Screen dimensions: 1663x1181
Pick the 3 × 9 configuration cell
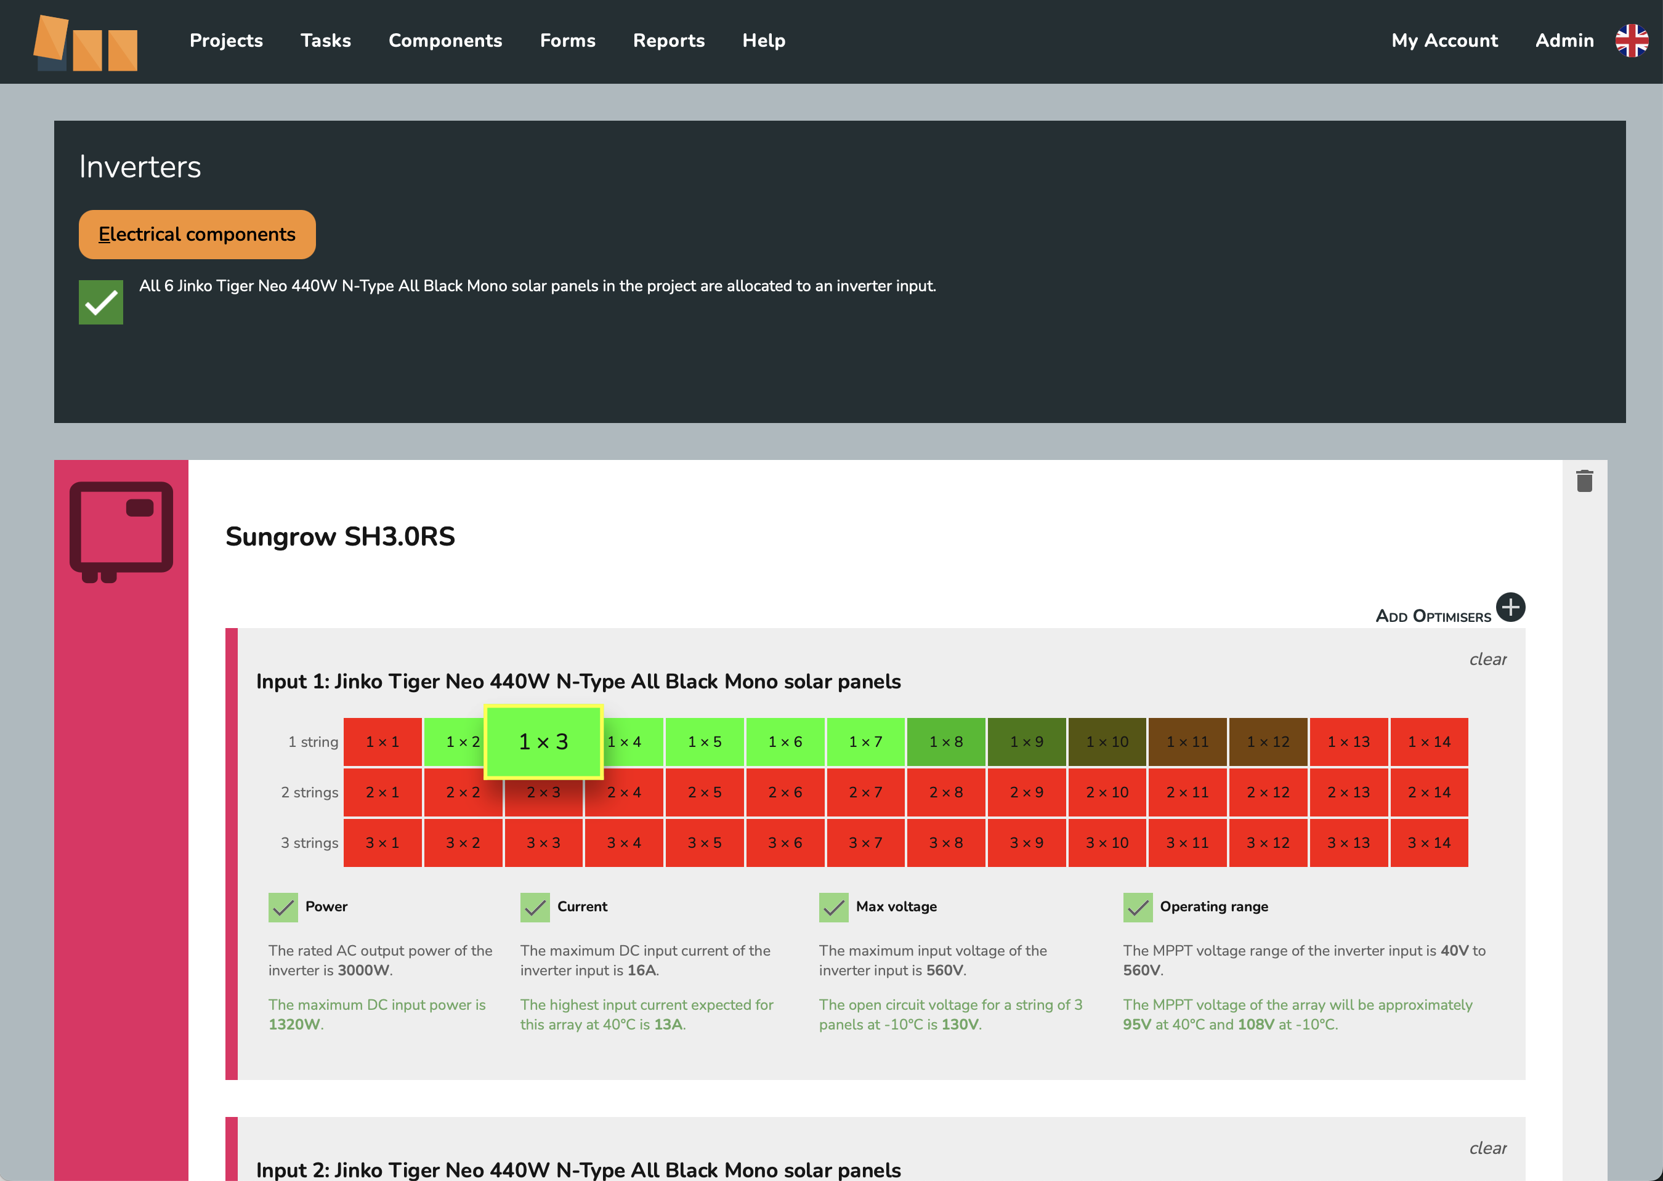tap(1027, 843)
